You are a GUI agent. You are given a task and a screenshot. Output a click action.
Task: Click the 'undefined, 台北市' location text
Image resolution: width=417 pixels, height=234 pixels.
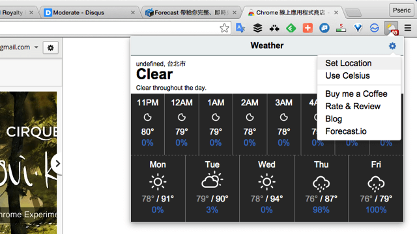pyautogui.click(x=161, y=64)
